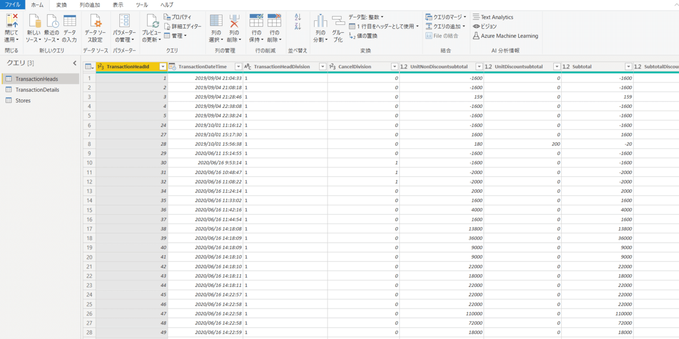This screenshot has height=339, width=679.
Task: Open the 列の追加 (Add Column) tab
Action: coord(89,5)
